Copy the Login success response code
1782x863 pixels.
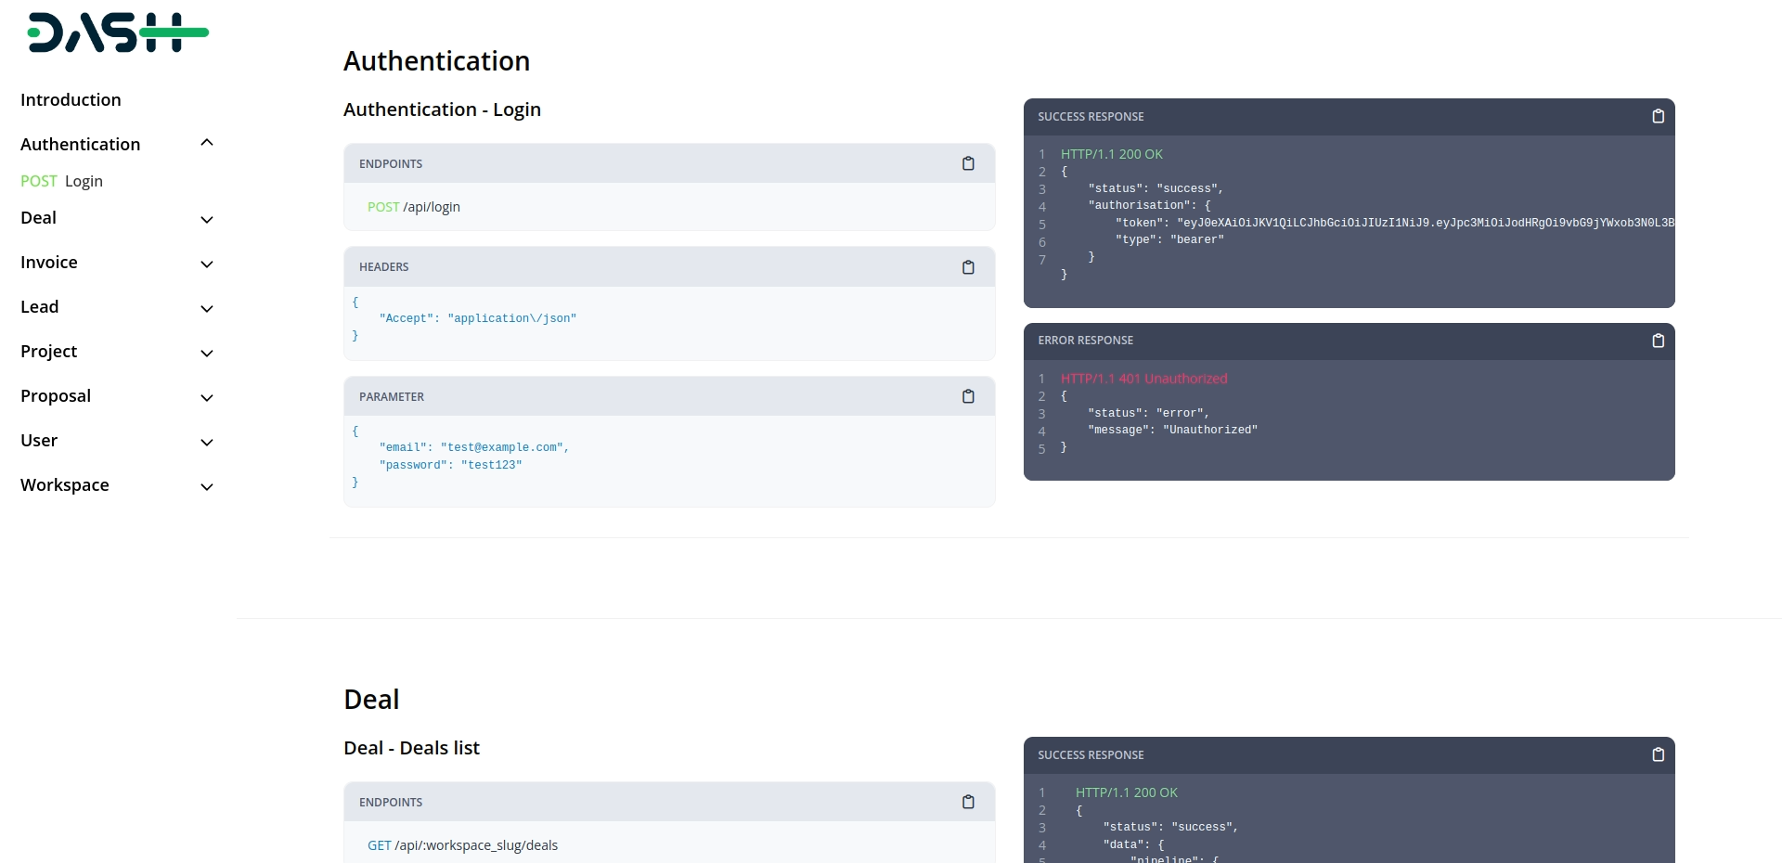click(1658, 116)
